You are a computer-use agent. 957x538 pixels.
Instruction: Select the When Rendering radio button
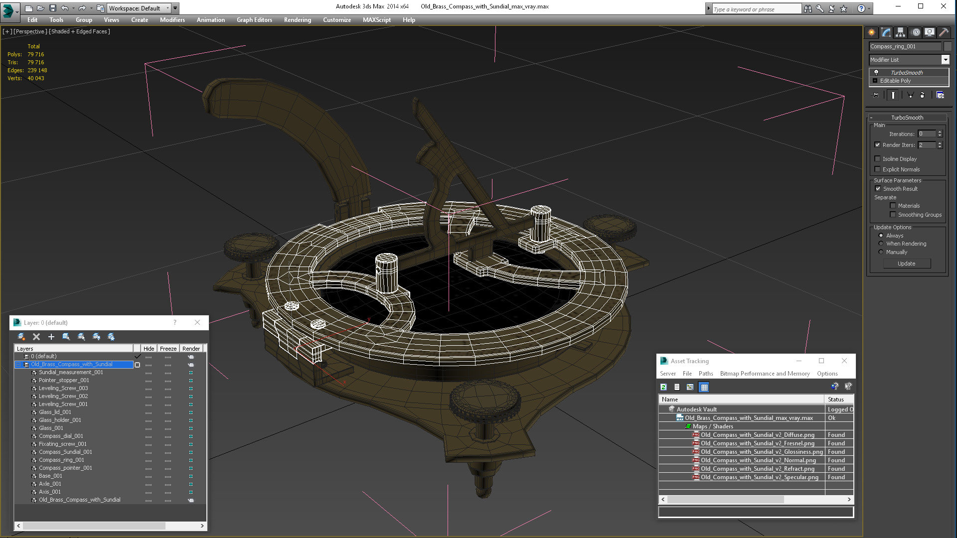tap(881, 244)
